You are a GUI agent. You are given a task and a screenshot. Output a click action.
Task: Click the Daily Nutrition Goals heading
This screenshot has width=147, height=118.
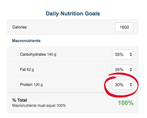click(x=73, y=14)
